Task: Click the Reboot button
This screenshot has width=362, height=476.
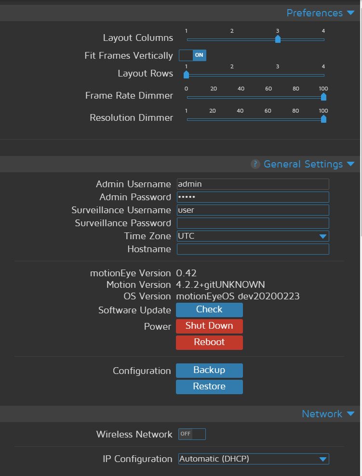Action: (x=209, y=342)
